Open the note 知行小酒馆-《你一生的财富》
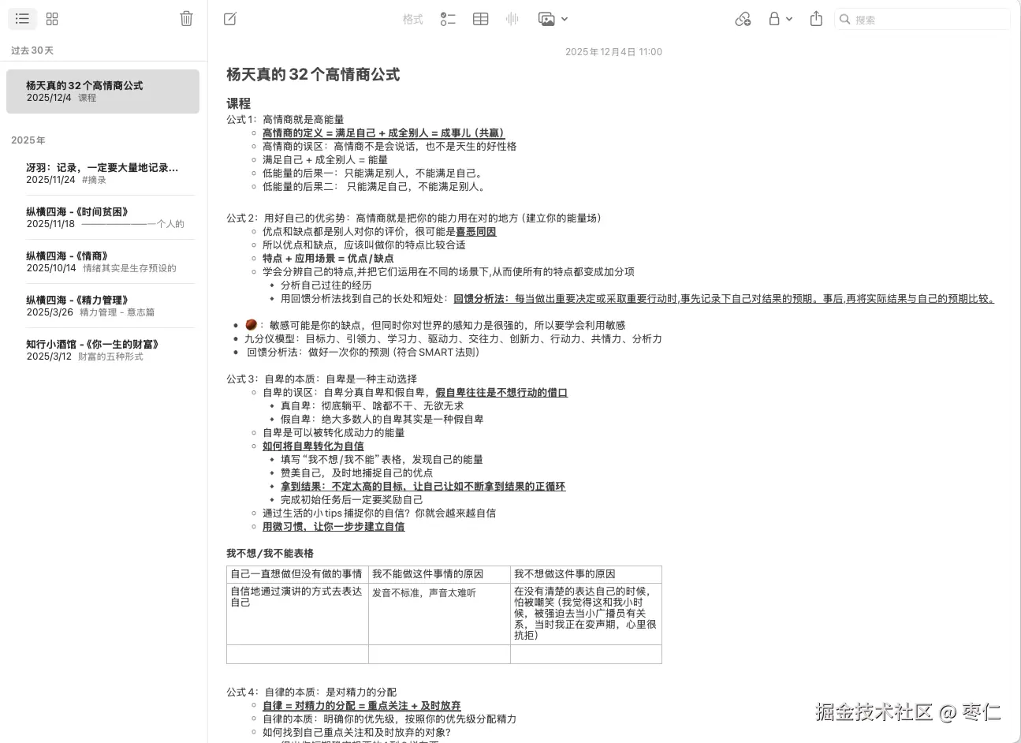1021x743 pixels. click(102, 349)
